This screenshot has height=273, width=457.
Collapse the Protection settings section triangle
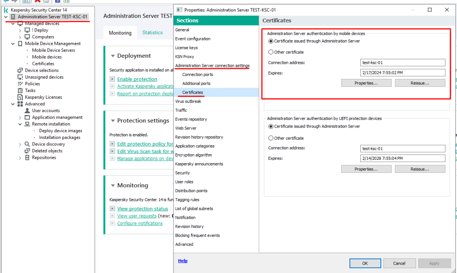click(x=113, y=121)
